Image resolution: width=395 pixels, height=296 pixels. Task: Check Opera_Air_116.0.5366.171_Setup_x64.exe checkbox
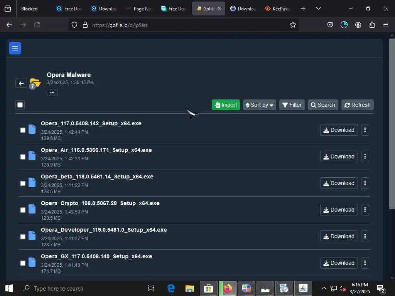(x=23, y=157)
